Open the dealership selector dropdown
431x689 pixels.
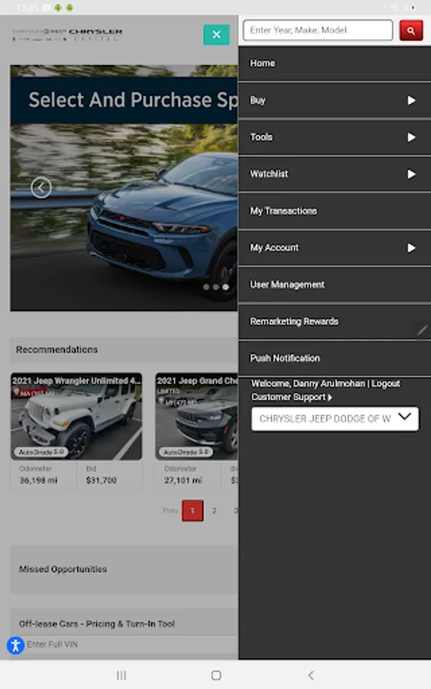click(x=335, y=418)
